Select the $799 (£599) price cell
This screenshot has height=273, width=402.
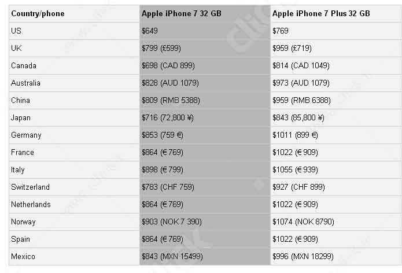[x=164, y=48]
